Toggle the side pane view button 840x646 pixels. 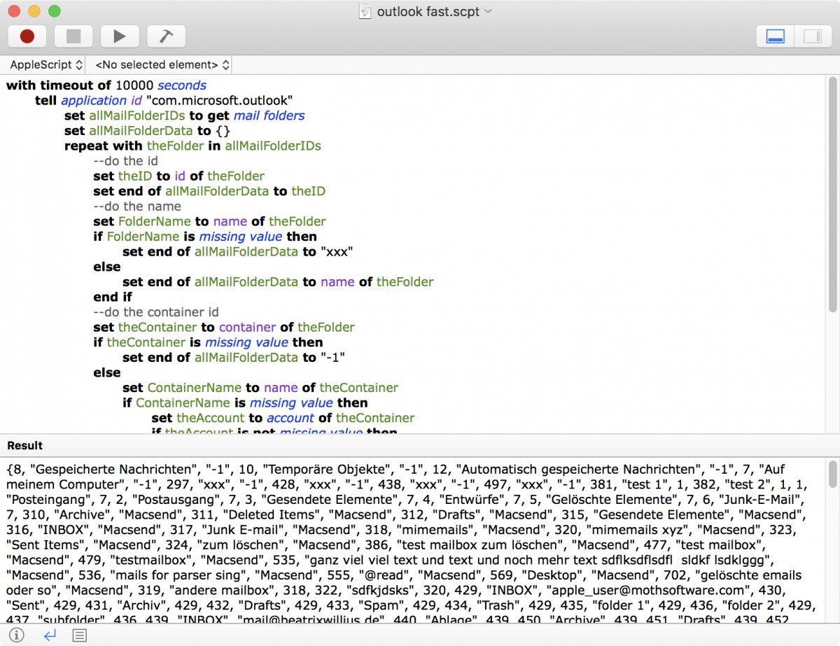[x=812, y=36]
